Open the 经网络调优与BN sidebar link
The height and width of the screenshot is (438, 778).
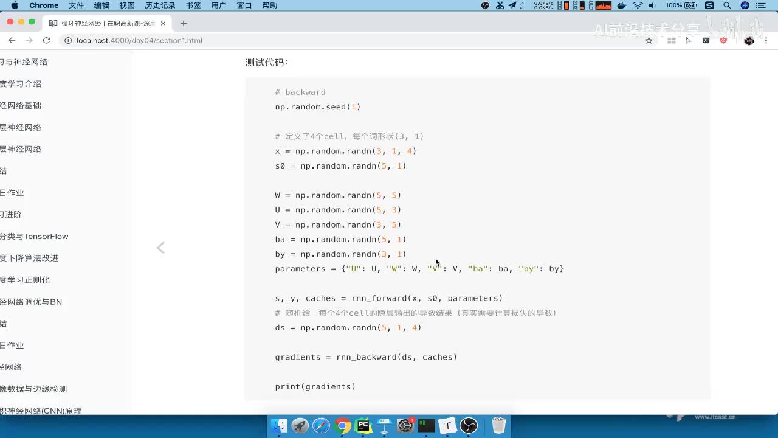pyautogui.click(x=31, y=302)
